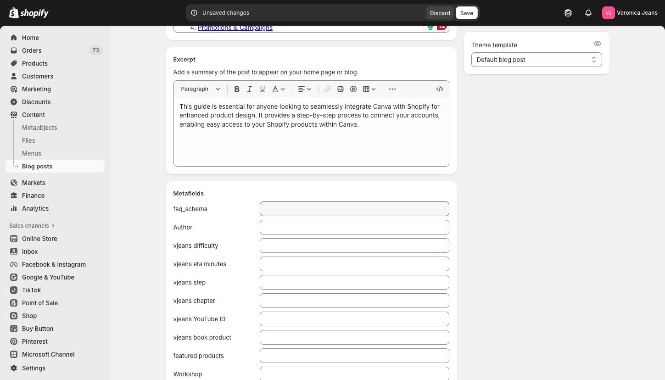The width and height of the screenshot is (665, 380).
Task: Open Discounts in sidebar
Action: click(36, 102)
